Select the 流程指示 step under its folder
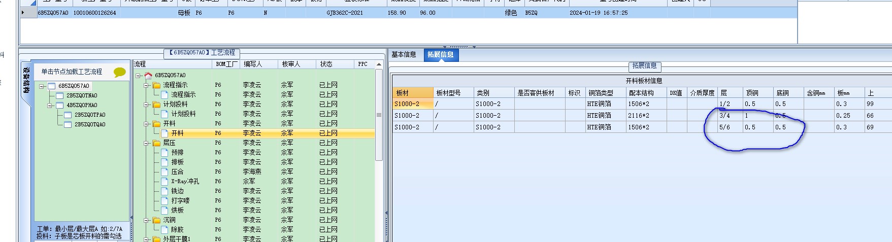Screen dimensions: 892x242 (x=183, y=95)
